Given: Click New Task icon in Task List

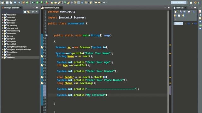Looking at the screenshot, I should 175,12.
